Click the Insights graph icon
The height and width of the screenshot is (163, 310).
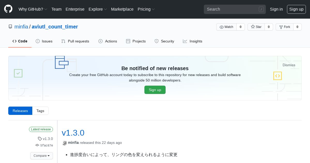[x=185, y=41]
